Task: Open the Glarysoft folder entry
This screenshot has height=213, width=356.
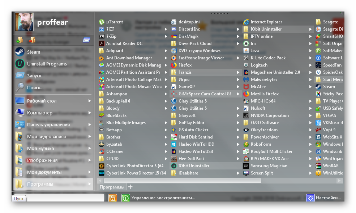Action: point(206,115)
